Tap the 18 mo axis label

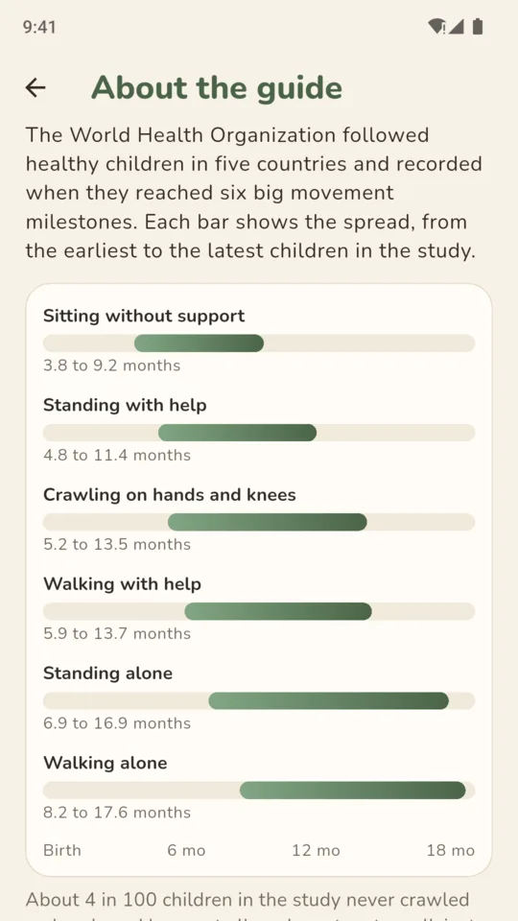(x=451, y=851)
